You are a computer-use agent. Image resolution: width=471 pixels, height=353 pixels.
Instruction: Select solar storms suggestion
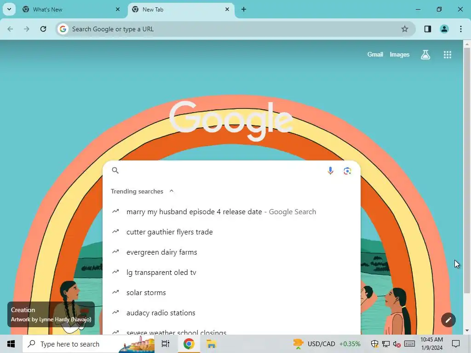[231, 292]
